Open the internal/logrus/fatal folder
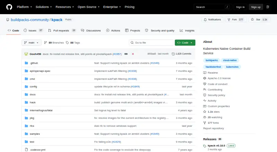This screenshot has width=277, height=152. (x=41, y=111)
